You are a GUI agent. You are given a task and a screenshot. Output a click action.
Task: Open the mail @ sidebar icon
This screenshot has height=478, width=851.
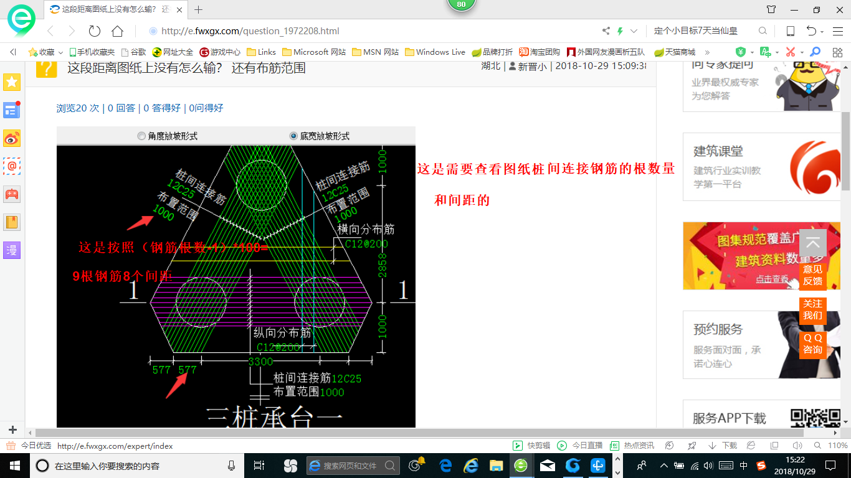[12, 166]
